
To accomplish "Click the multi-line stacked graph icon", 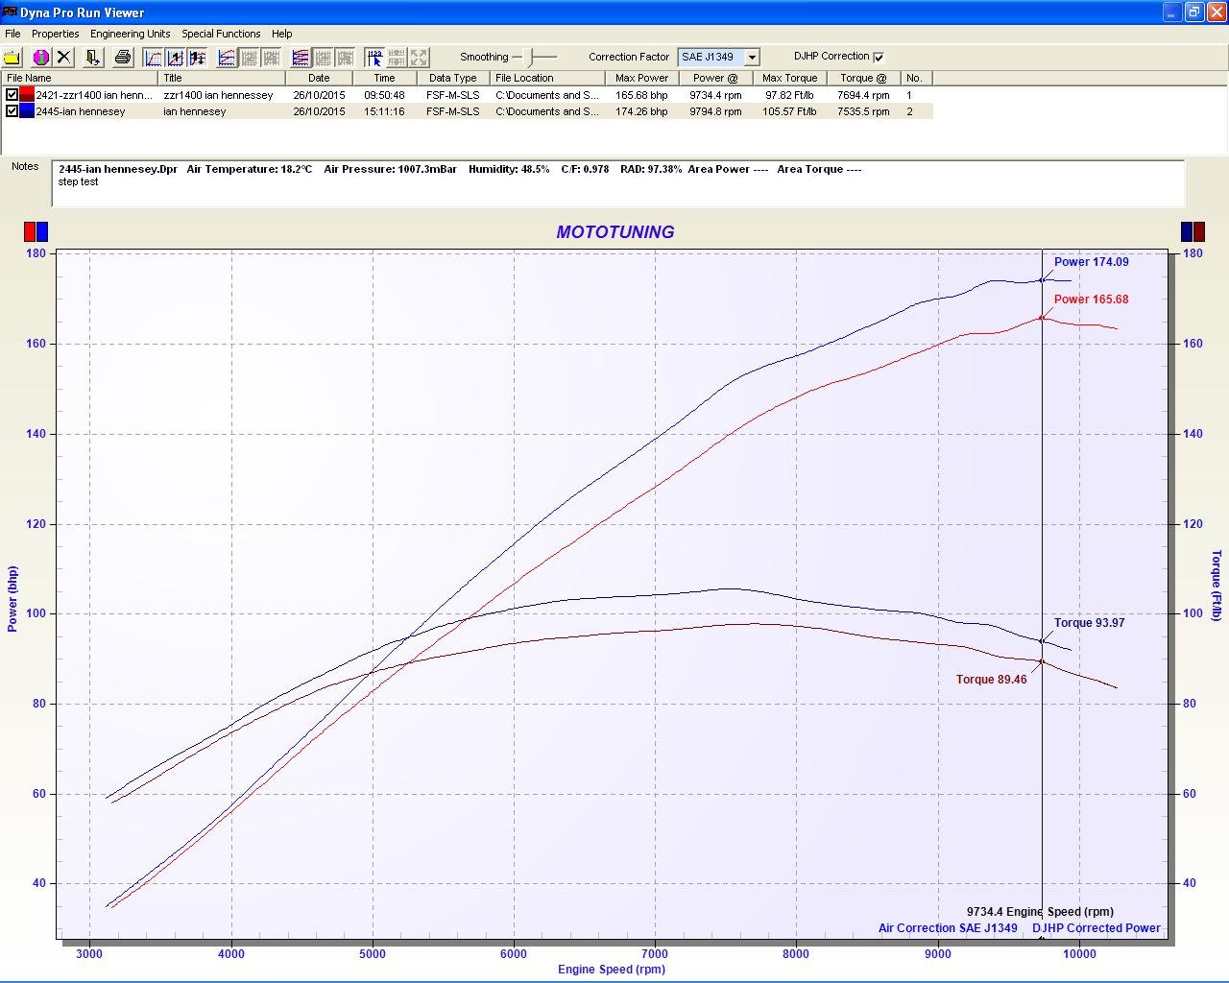I will pyautogui.click(x=300, y=58).
